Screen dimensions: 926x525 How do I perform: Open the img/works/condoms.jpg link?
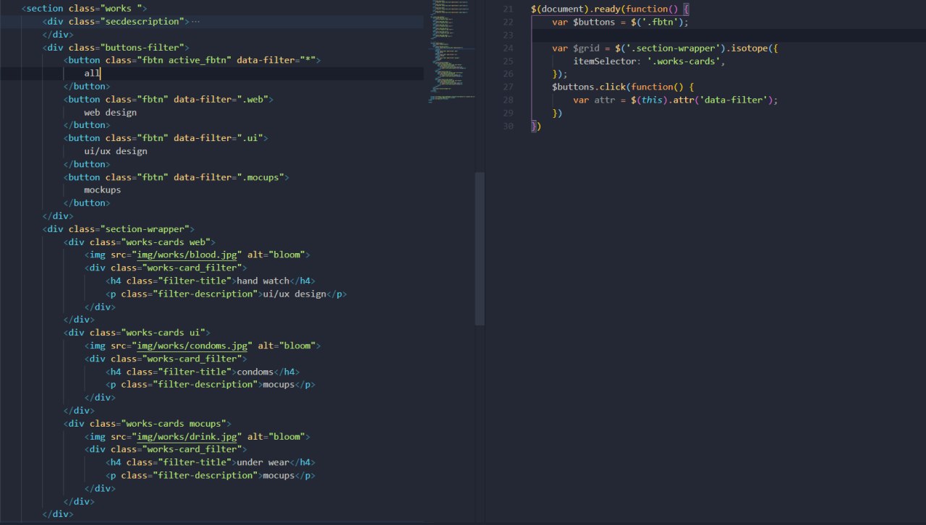[x=192, y=346]
